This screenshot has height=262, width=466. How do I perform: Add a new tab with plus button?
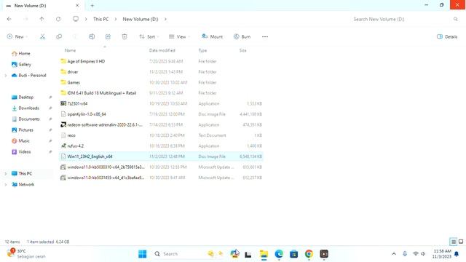(92, 5)
